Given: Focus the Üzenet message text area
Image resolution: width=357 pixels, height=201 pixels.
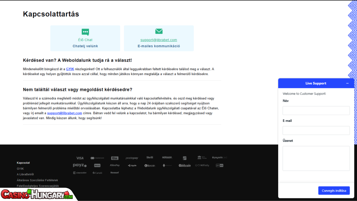Looking at the screenshot, I should point(316,158).
